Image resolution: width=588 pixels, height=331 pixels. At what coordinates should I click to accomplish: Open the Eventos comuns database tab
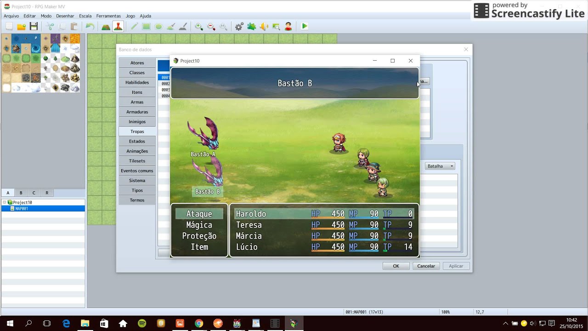point(137,171)
